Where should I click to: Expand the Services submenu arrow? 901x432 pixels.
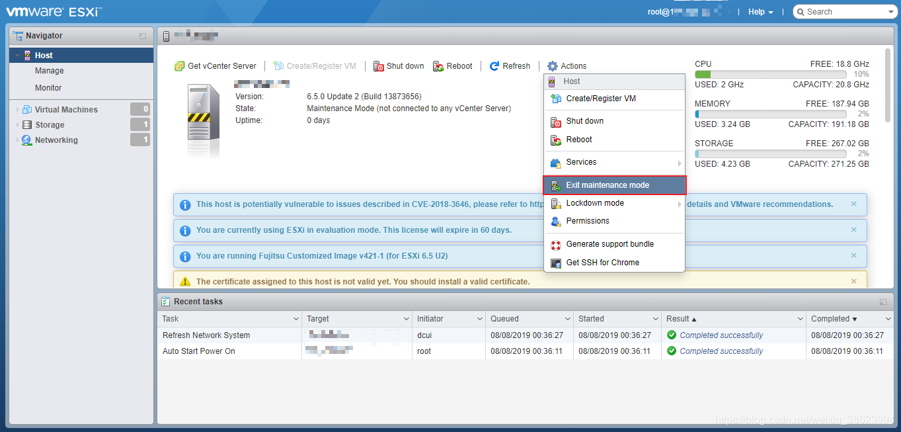click(x=679, y=163)
